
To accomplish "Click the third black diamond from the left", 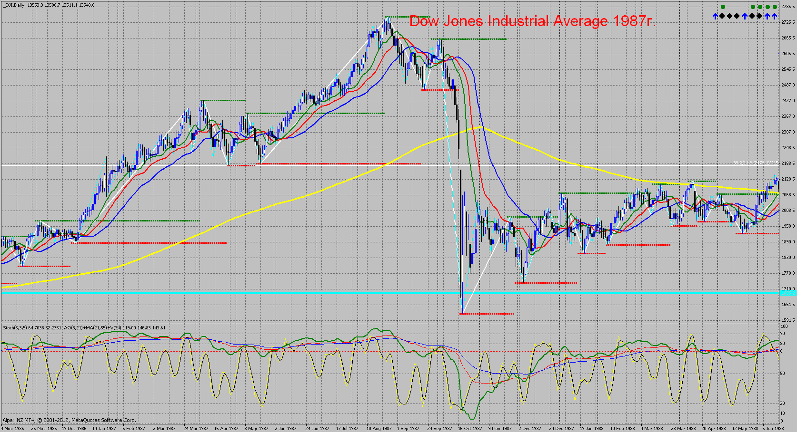I will point(737,16).
